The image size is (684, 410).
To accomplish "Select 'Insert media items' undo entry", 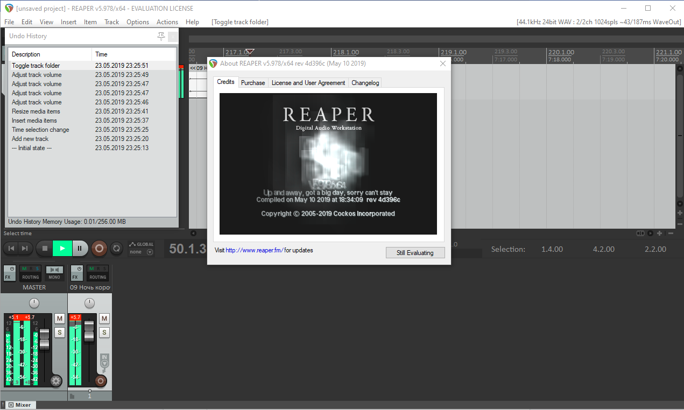I will coord(92,121).
